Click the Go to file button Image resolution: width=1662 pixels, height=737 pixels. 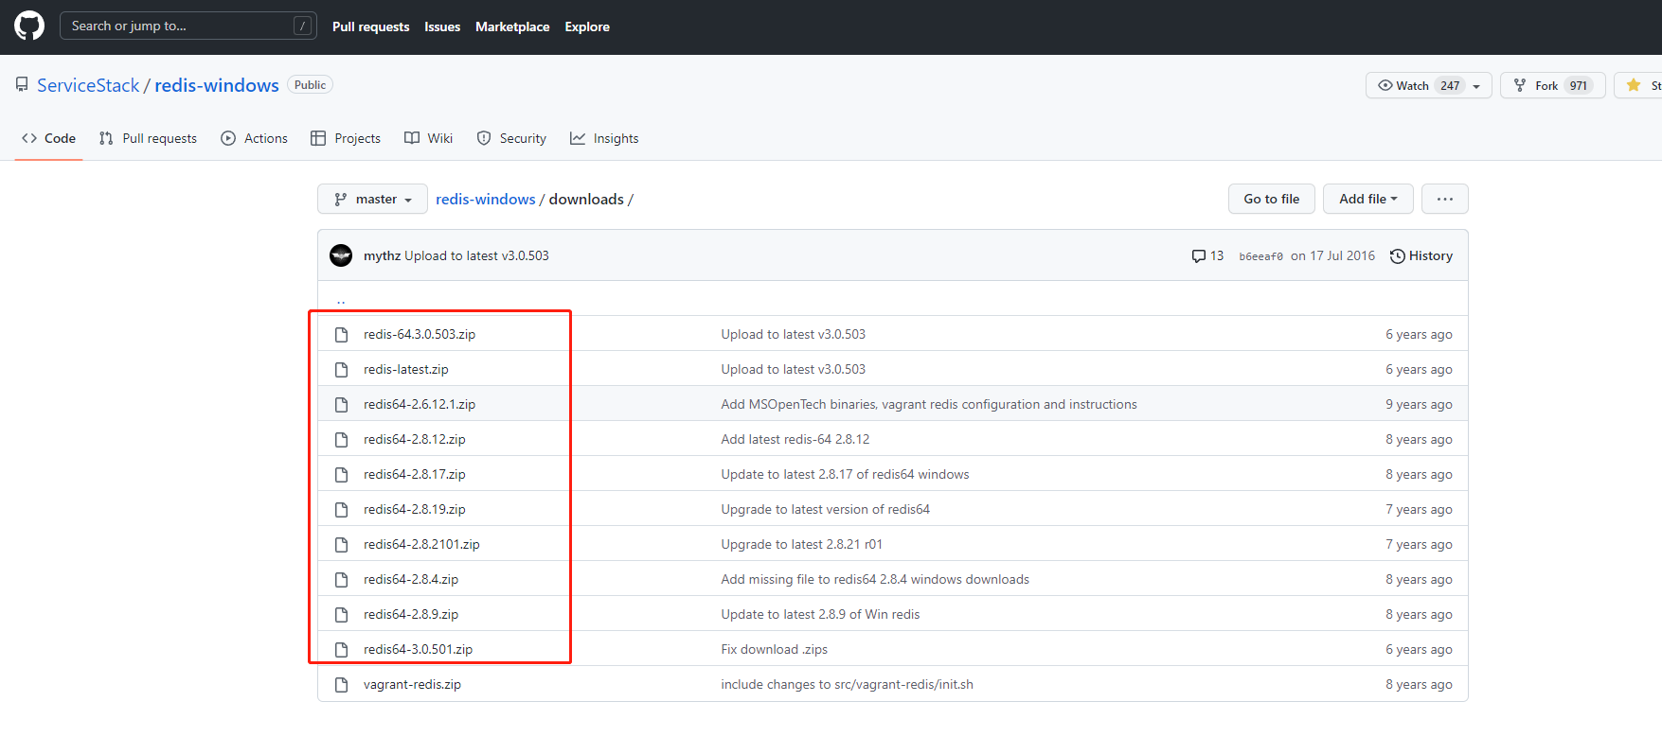pos(1271,199)
